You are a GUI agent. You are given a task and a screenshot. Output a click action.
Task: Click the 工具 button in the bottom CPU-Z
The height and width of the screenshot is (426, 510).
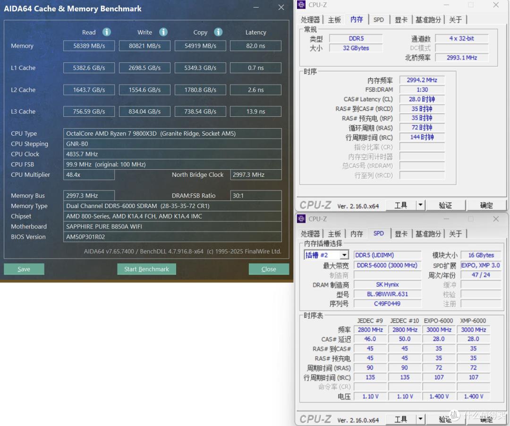pos(401,419)
